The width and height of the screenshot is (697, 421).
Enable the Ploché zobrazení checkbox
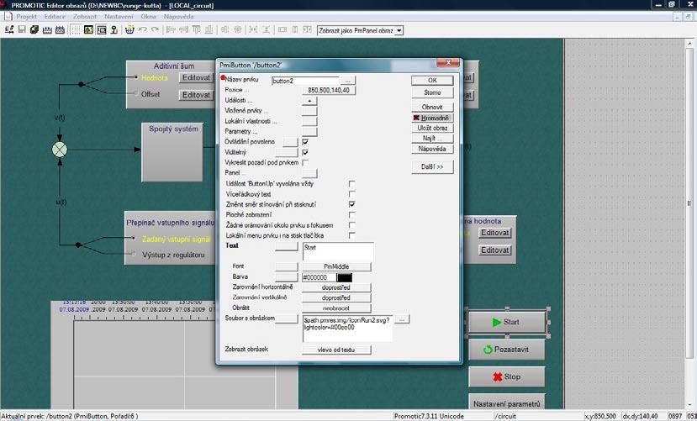pyautogui.click(x=351, y=215)
